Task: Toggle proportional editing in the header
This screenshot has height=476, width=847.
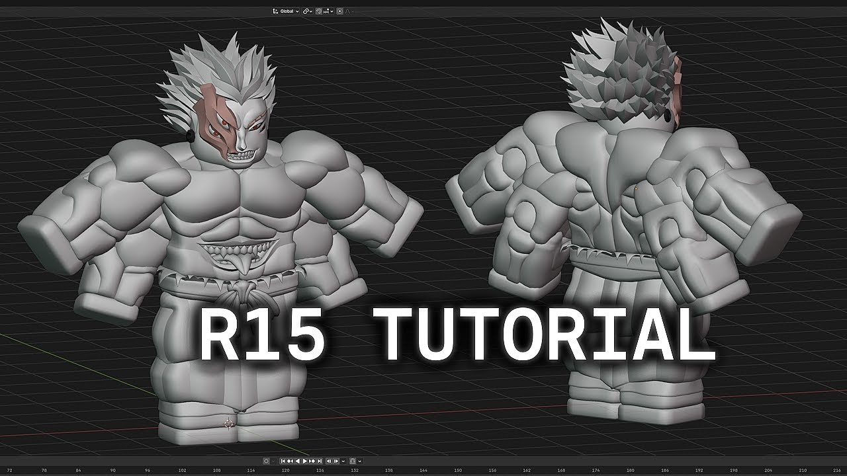Action: 339,11
